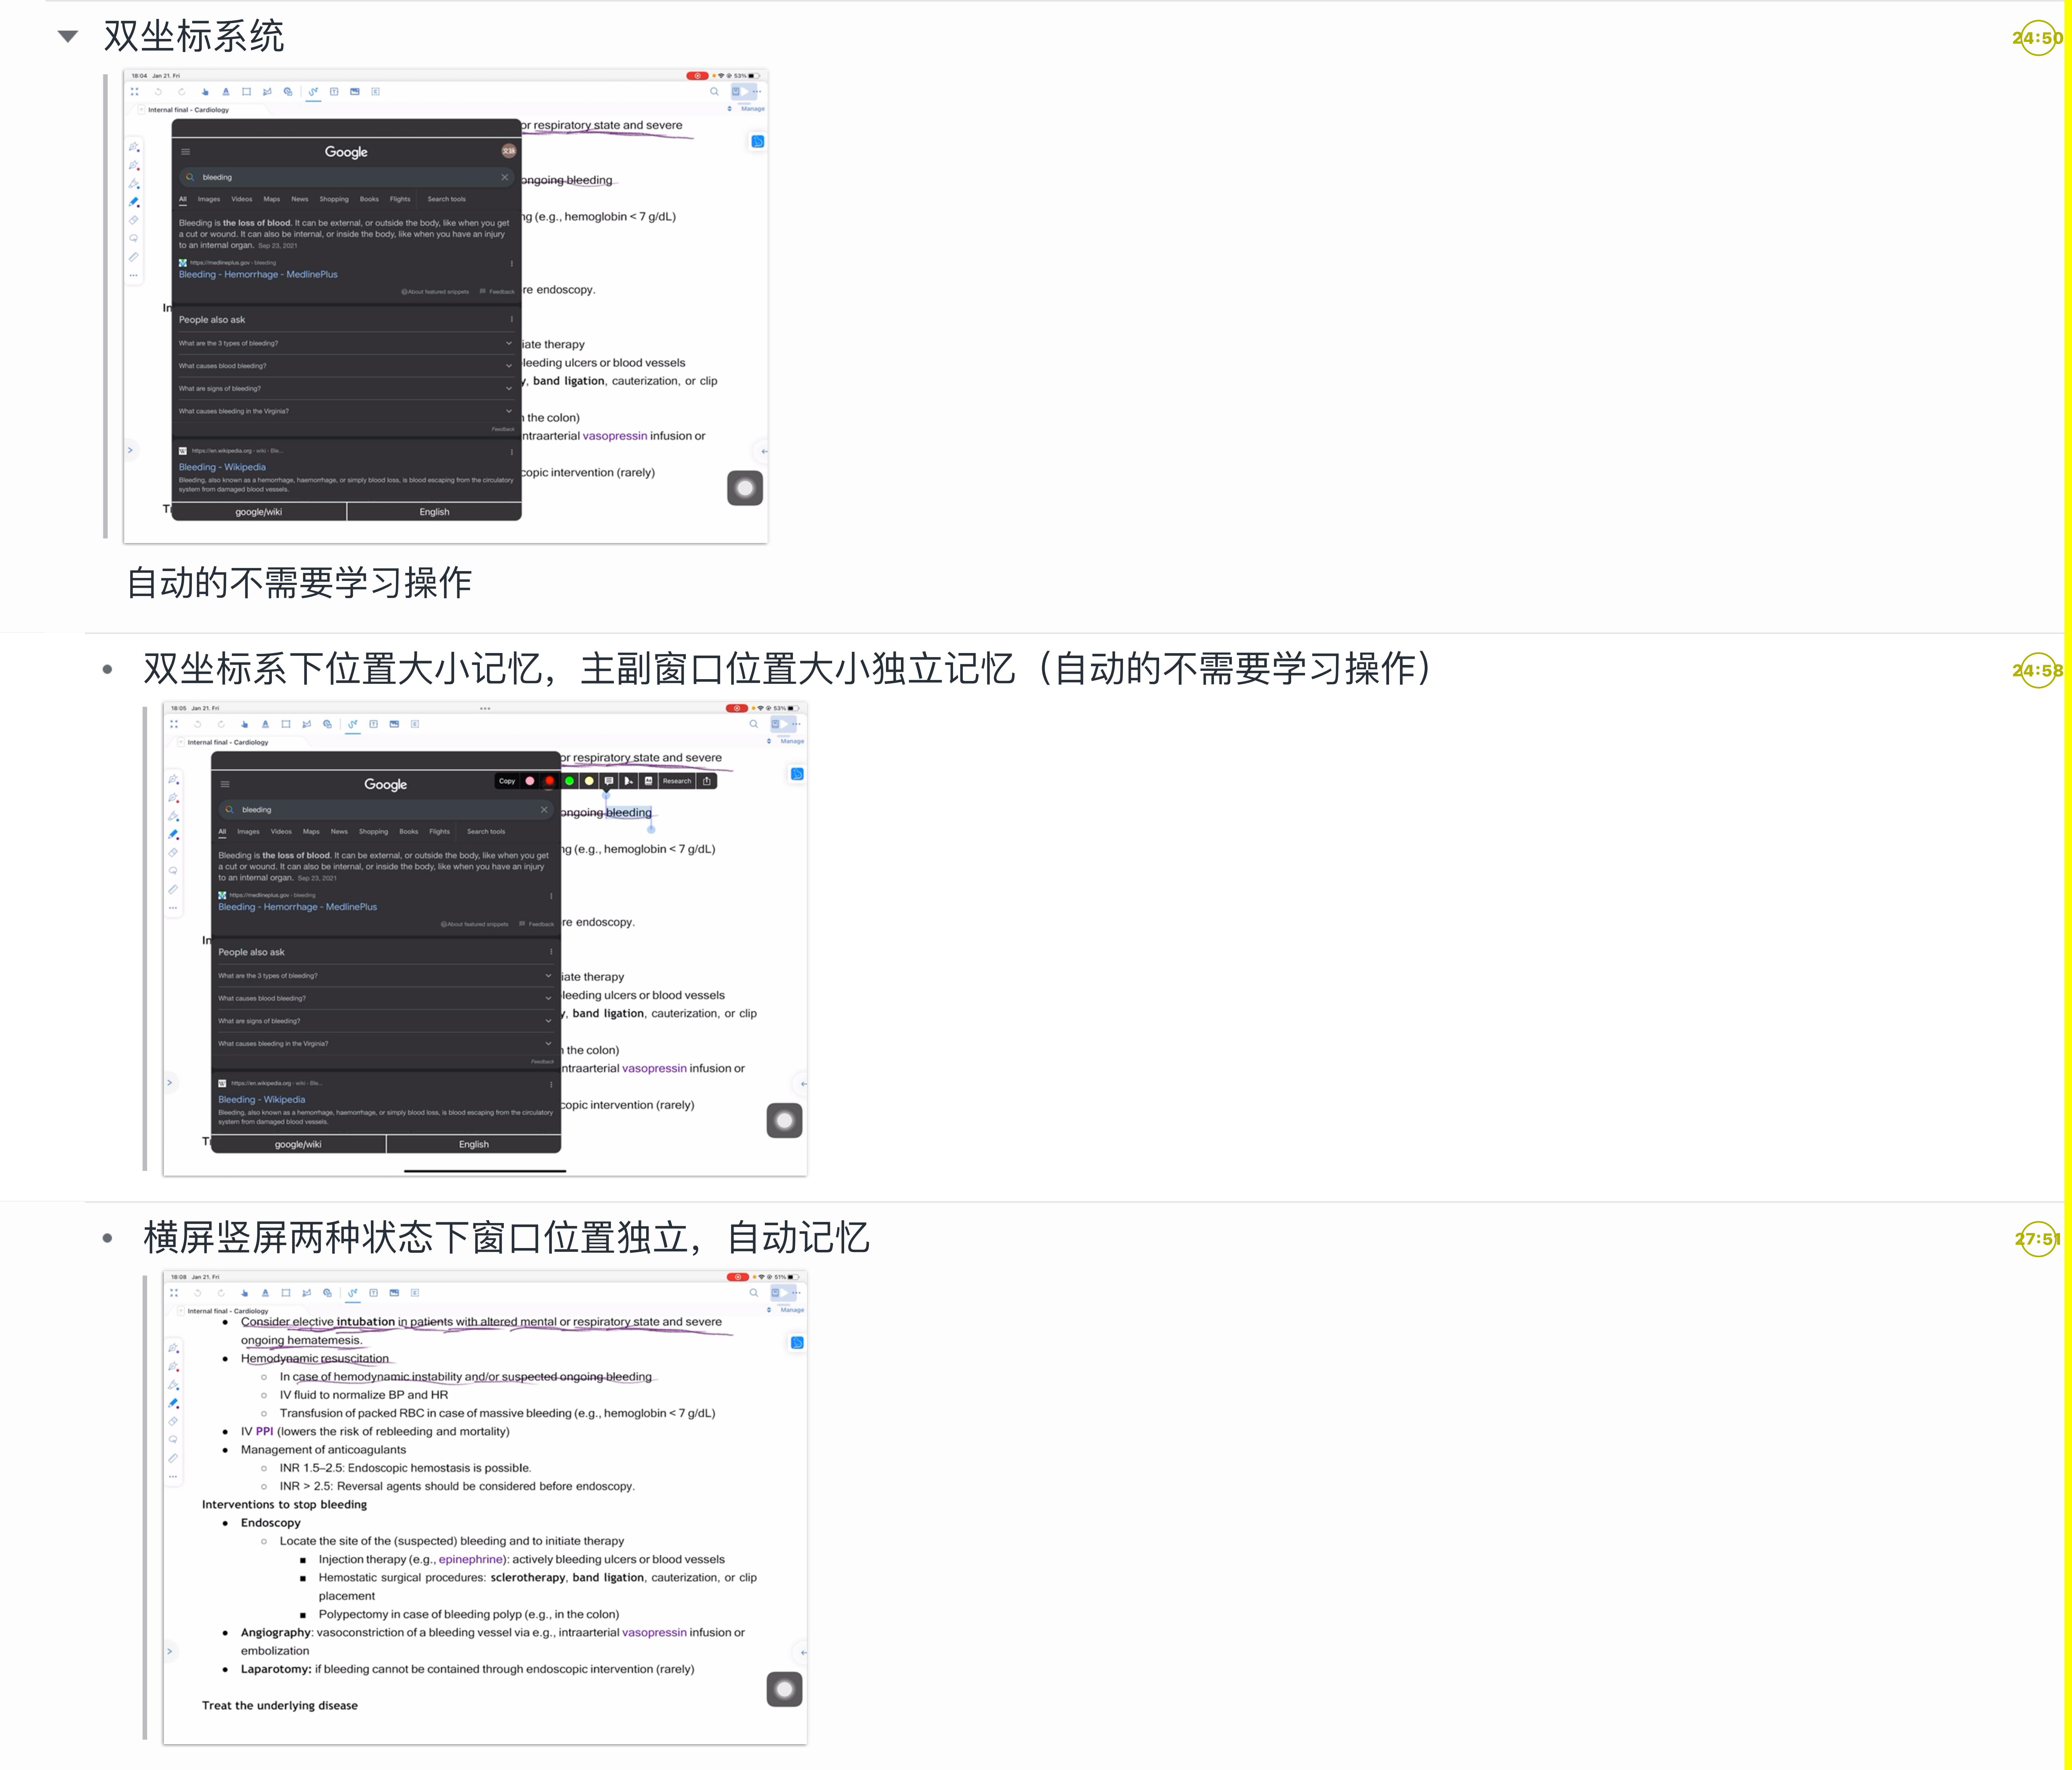This screenshot has width=2072, height=1770.
Task: Clear the bleeding search box X in 18:04 screenshot
Action: coord(505,177)
